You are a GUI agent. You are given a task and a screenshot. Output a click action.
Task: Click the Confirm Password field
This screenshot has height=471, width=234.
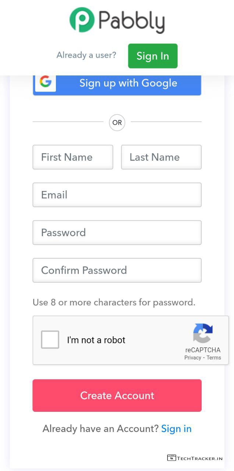117,270
